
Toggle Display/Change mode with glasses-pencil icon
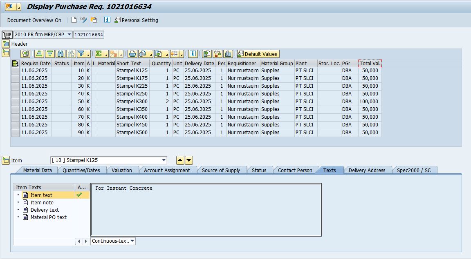tap(84, 20)
